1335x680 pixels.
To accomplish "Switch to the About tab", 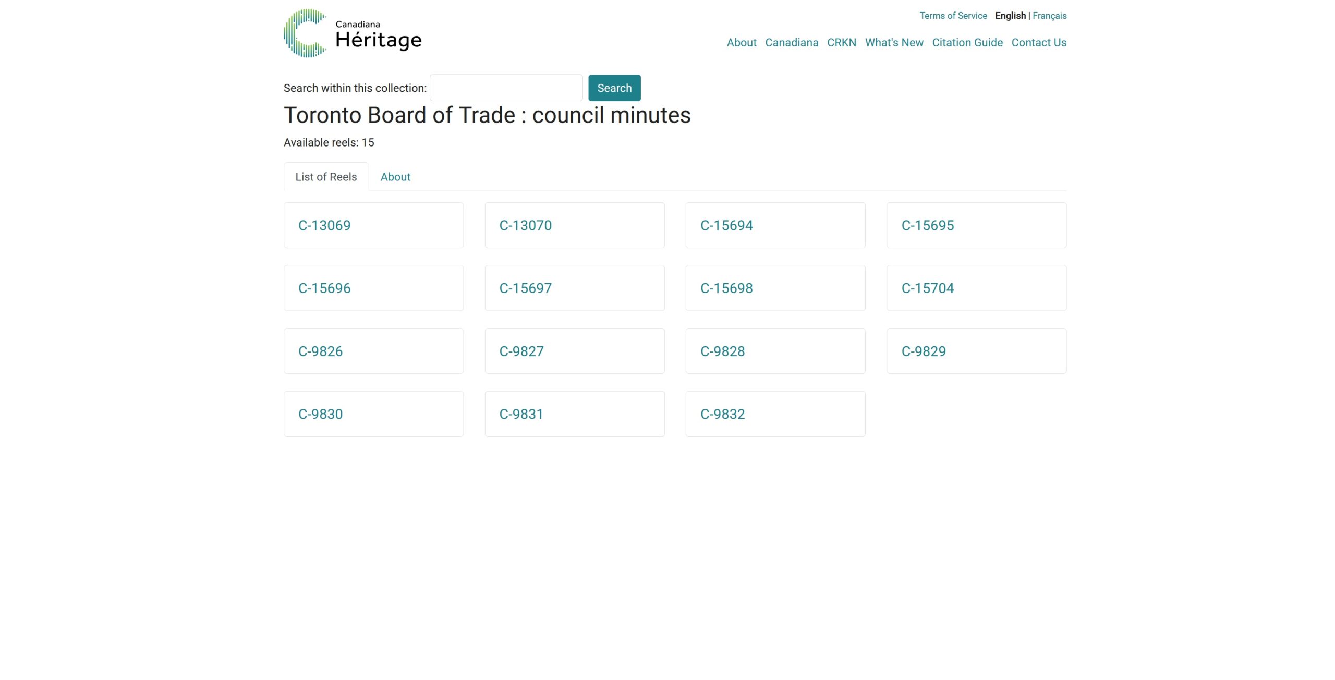I will [x=395, y=177].
